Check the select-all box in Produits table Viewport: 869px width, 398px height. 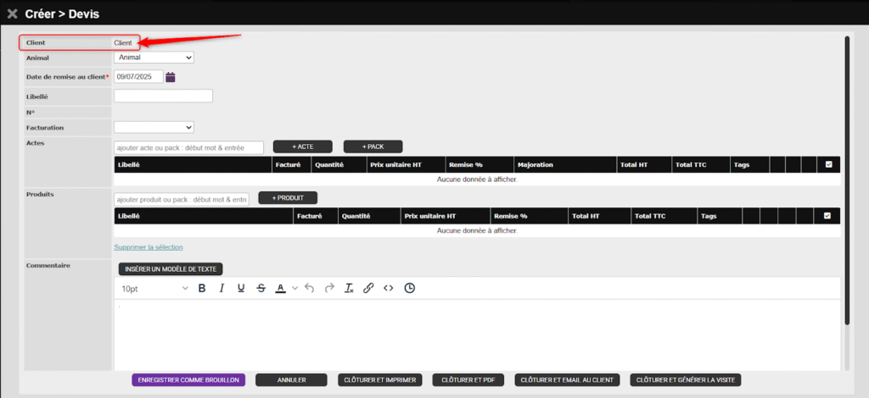[827, 216]
